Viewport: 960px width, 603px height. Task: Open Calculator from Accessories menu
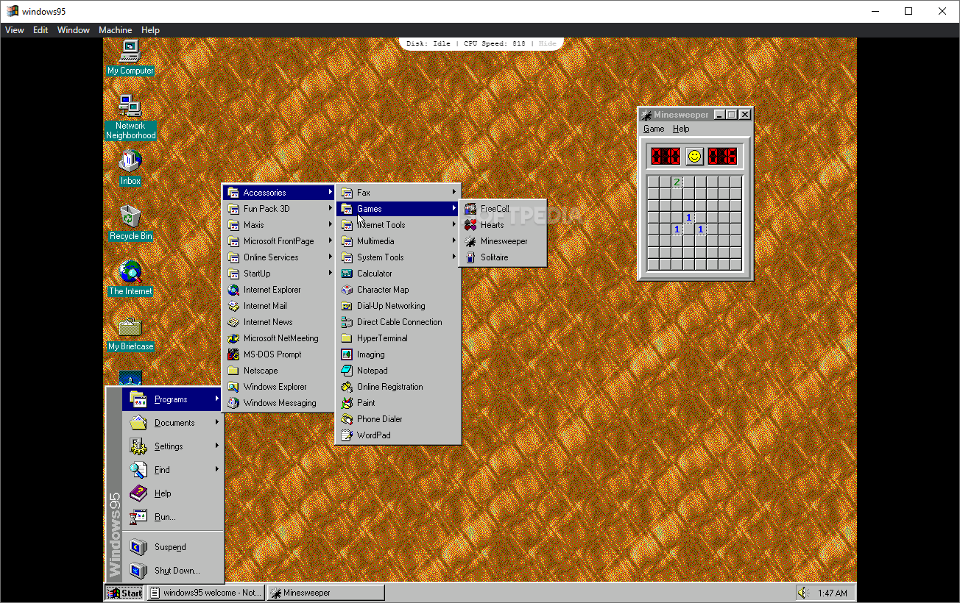click(x=398, y=274)
